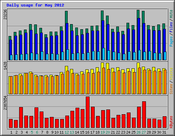This screenshot has width=175, height=136.
Task: Select day 11 label on the x-axis
Action: tap(62, 132)
